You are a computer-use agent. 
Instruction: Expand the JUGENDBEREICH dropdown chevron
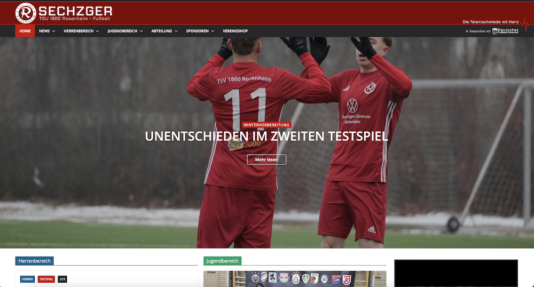point(142,31)
